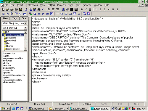This screenshot has width=148, height=111.
Task: Click the New file icon
Action: 4,9
